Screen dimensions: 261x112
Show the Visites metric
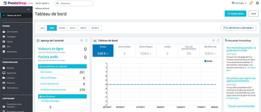click(167, 50)
